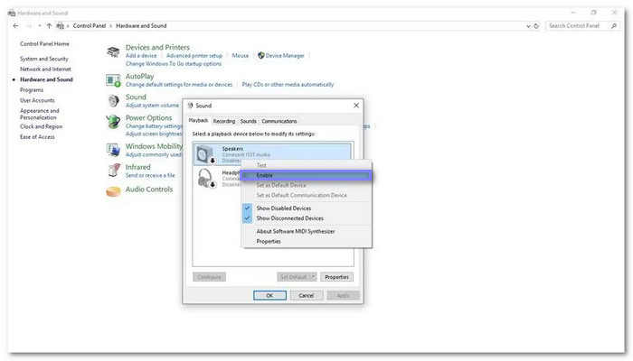Open the Audio Controls heading link

(149, 190)
